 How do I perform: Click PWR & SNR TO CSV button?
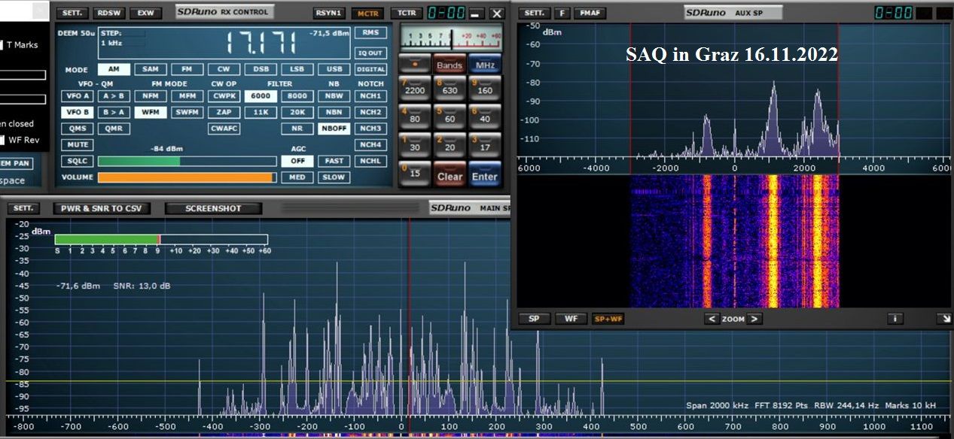(x=102, y=208)
